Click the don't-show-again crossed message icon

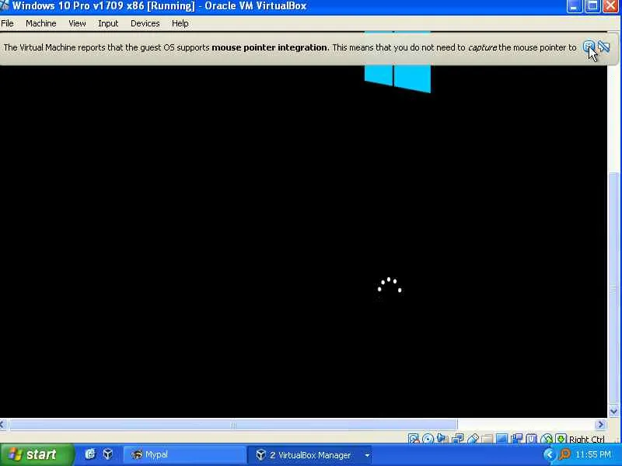click(x=604, y=47)
